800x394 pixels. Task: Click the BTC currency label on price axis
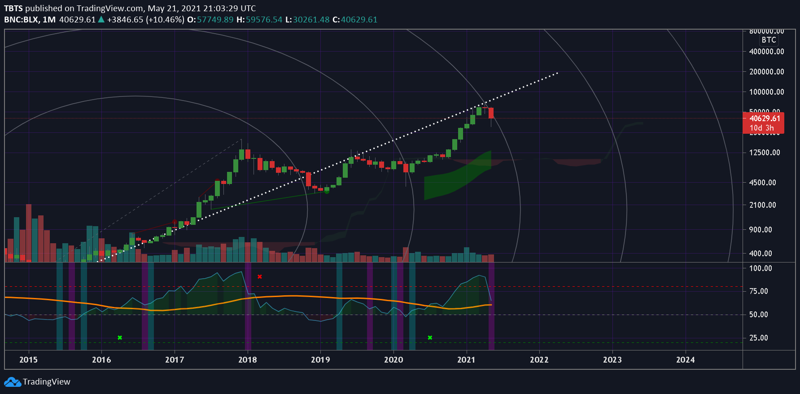pos(769,40)
